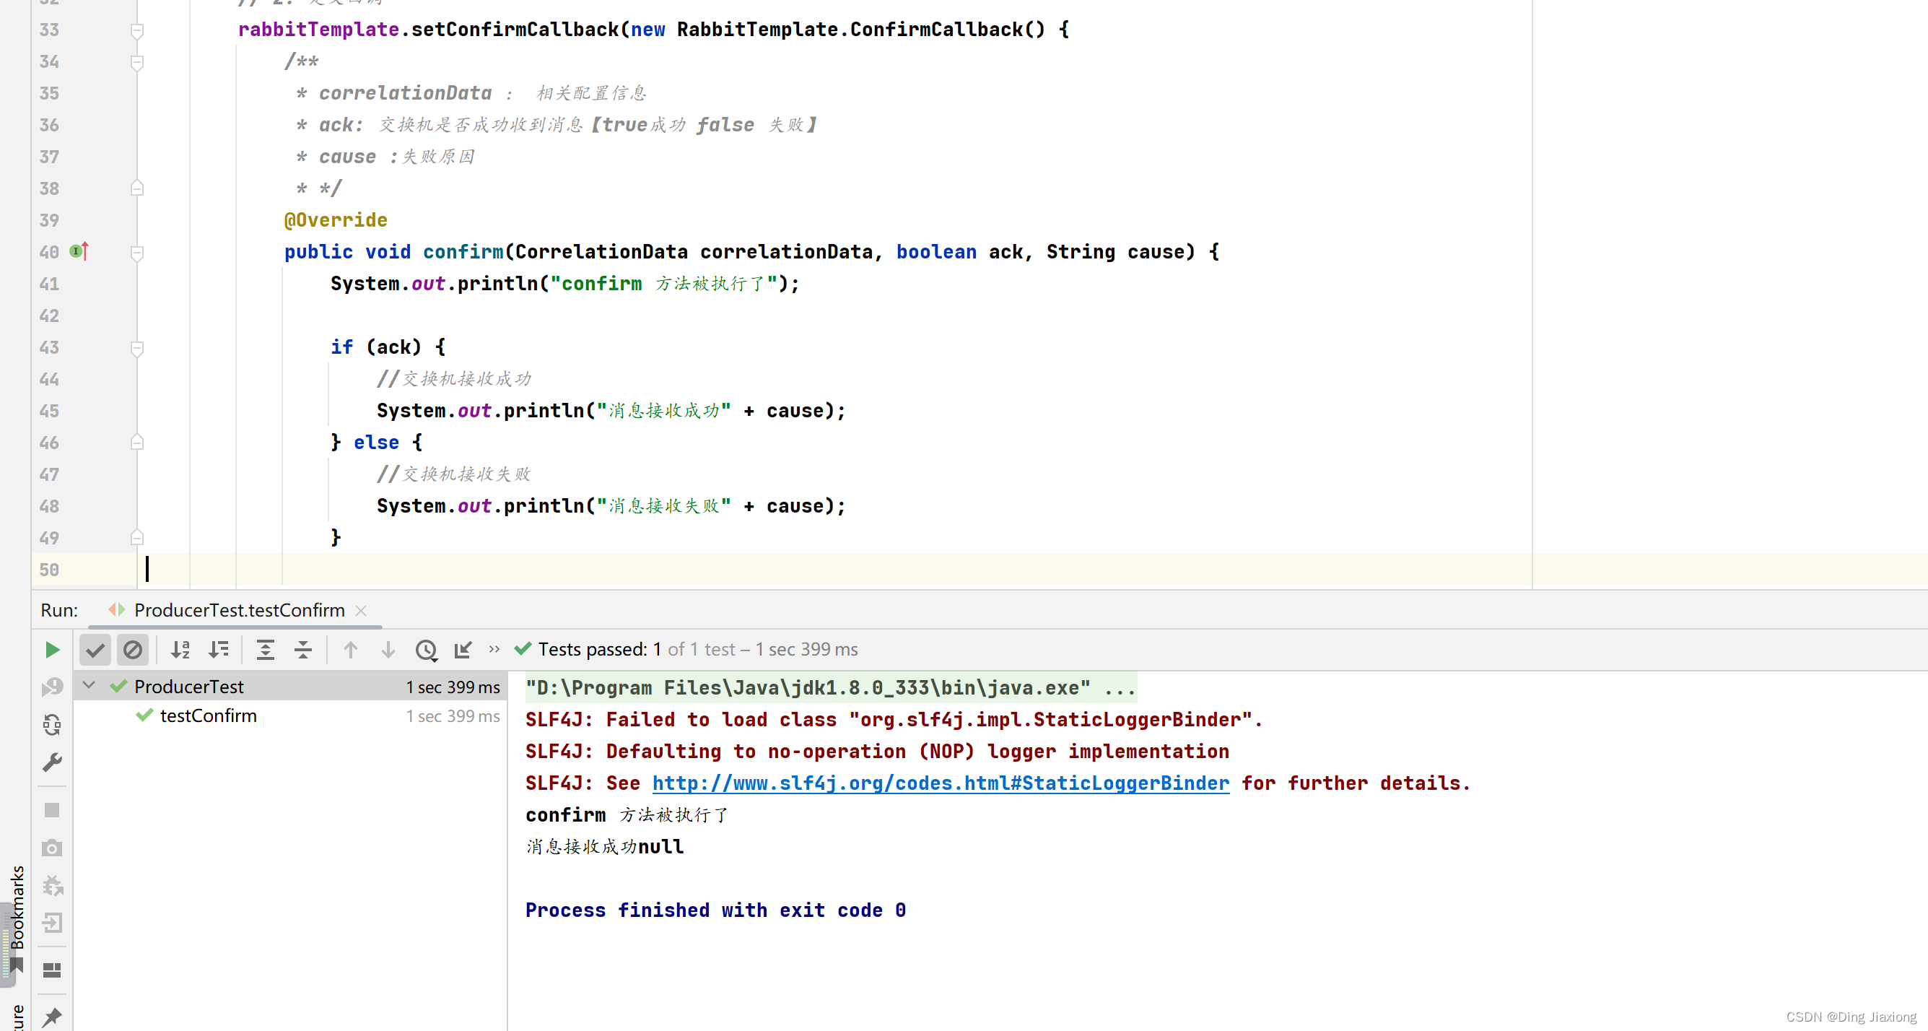Click line number 45 in gutter
Screen dimensions: 1928x1031
[x=49, y=411]
